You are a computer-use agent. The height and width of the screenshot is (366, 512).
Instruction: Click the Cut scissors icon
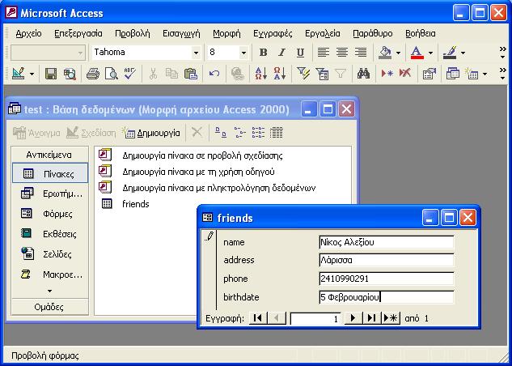coord(153,74)
